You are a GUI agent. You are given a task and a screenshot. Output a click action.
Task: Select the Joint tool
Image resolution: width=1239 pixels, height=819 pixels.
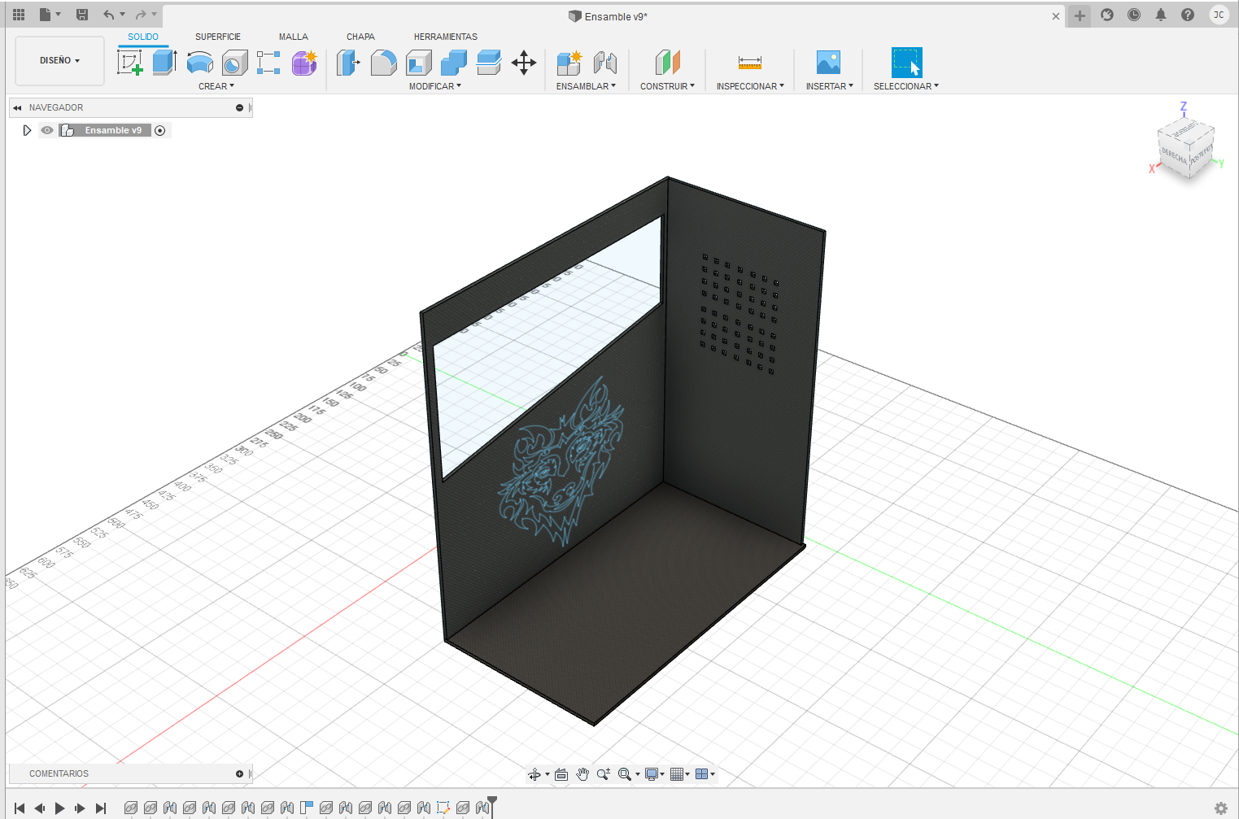point(605,63)
